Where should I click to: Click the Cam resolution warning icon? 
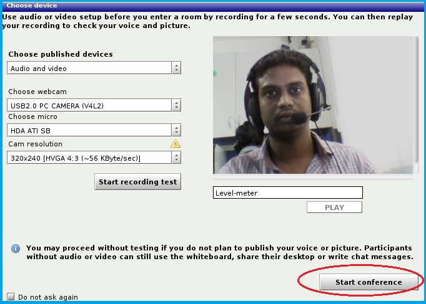176,143
